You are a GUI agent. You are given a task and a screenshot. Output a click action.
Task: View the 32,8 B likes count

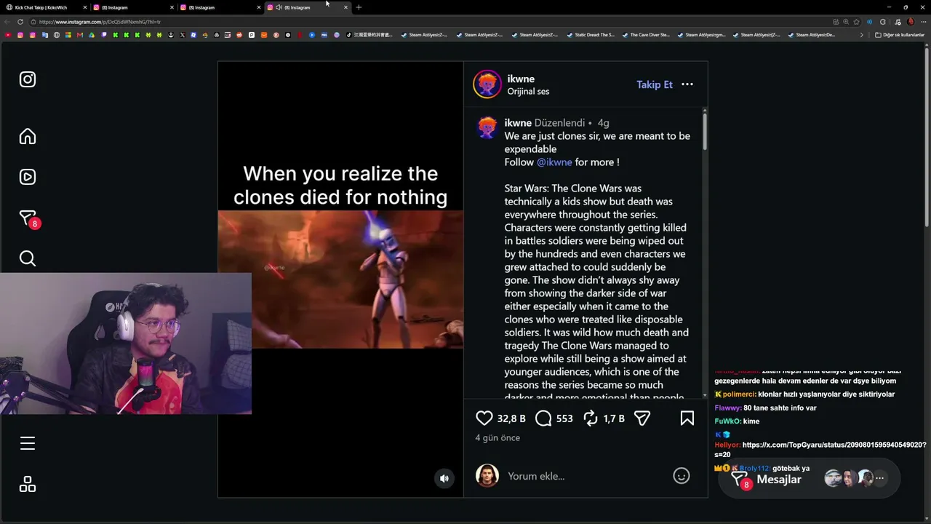tap(511, 418)
